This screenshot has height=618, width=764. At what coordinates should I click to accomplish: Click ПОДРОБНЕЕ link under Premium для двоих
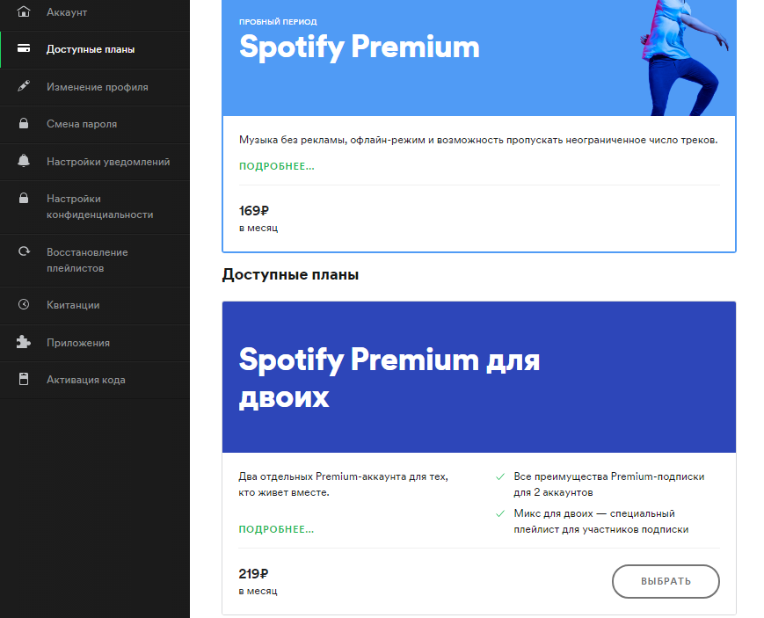point(276,529)
